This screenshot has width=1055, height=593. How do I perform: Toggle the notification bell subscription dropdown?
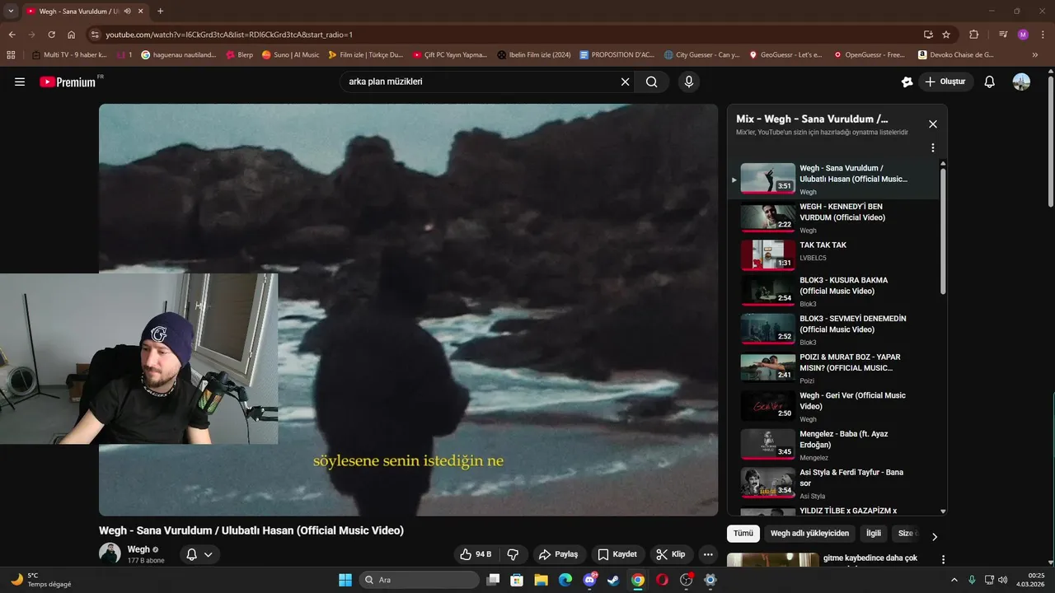point(199,554)
